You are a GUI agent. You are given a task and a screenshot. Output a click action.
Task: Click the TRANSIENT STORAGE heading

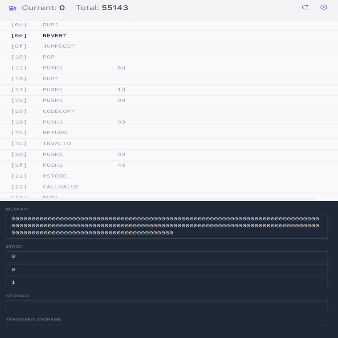(33, 319)
